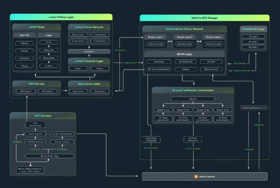Click the Celestia DA Layer title
Viewport: 280px width, 188px height.
click(x=253, y=29)
